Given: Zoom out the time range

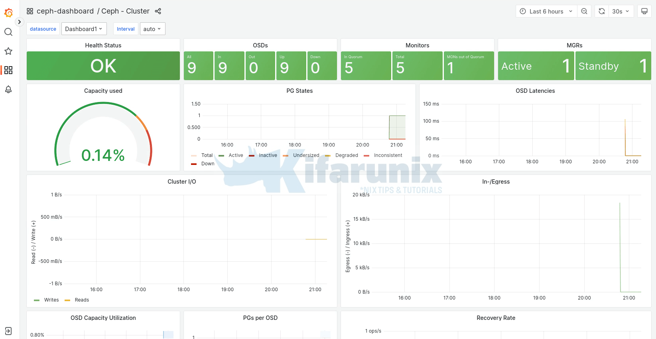Looking at the screenshot, I should point(584,11).
